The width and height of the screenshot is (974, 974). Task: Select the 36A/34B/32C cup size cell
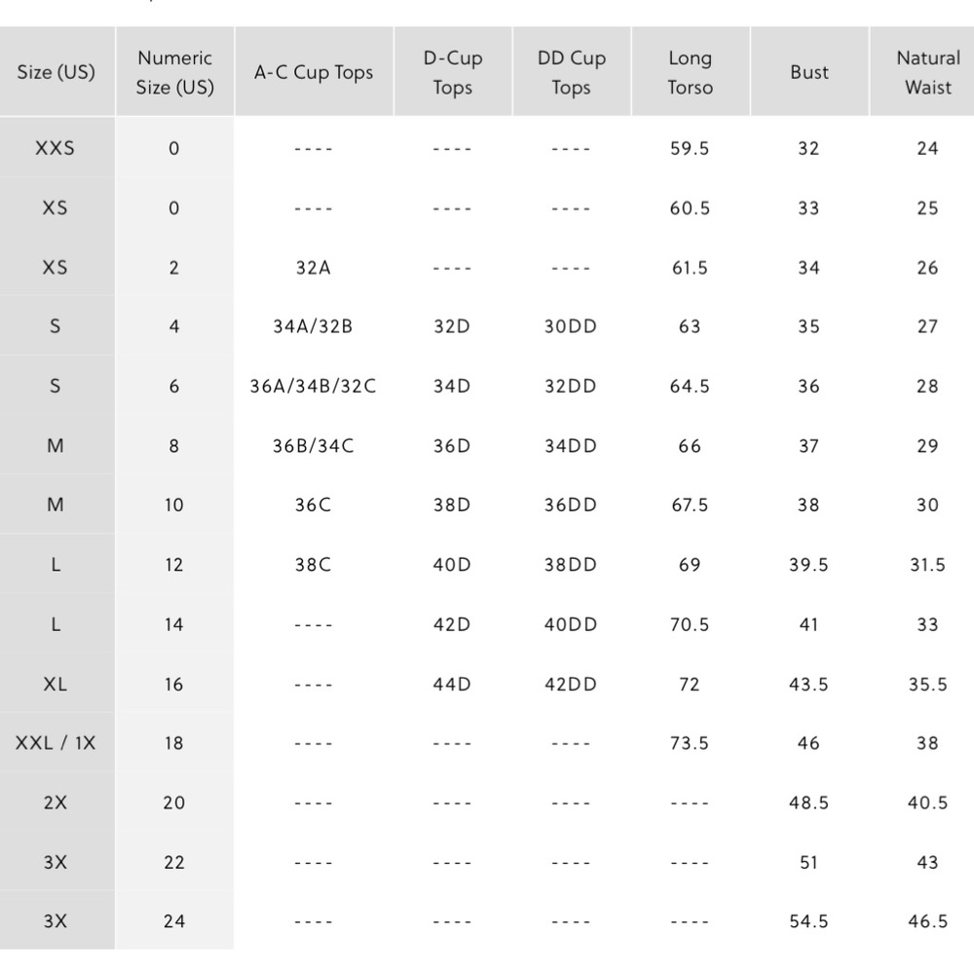[313, 387]
